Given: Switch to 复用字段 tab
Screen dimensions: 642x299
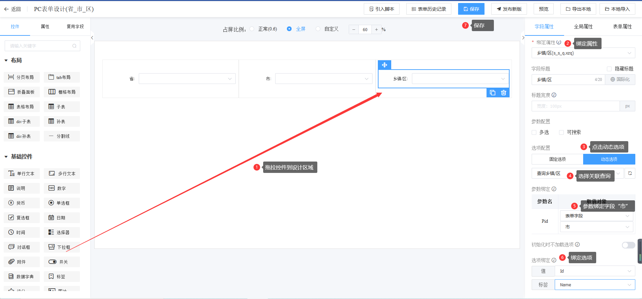Looking at the screenshot, I should [x=75, y=26].
